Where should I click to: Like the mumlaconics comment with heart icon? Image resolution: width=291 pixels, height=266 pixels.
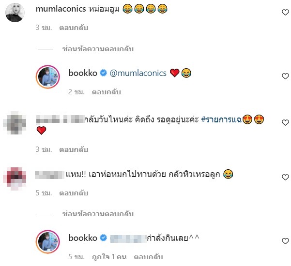coord(285,13)
